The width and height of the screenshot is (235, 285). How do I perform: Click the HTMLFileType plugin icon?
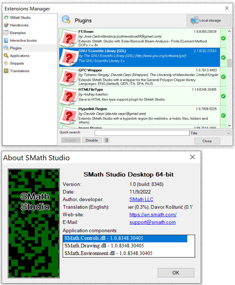click(68, 96)
